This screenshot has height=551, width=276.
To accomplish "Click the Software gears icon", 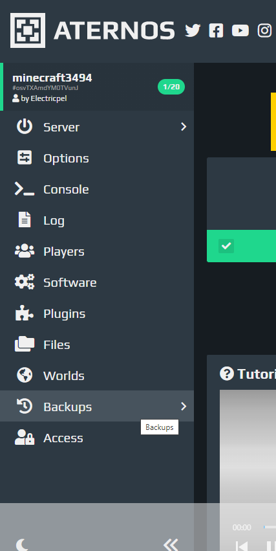I will click(x=25, y=282).
